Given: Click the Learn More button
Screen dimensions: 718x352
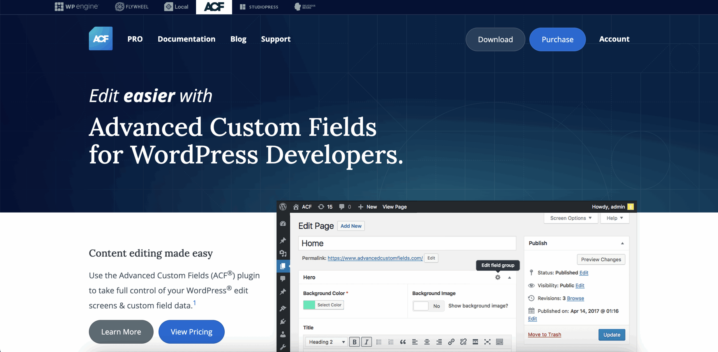Looking at the screenshot, I should tap(121, 332).
